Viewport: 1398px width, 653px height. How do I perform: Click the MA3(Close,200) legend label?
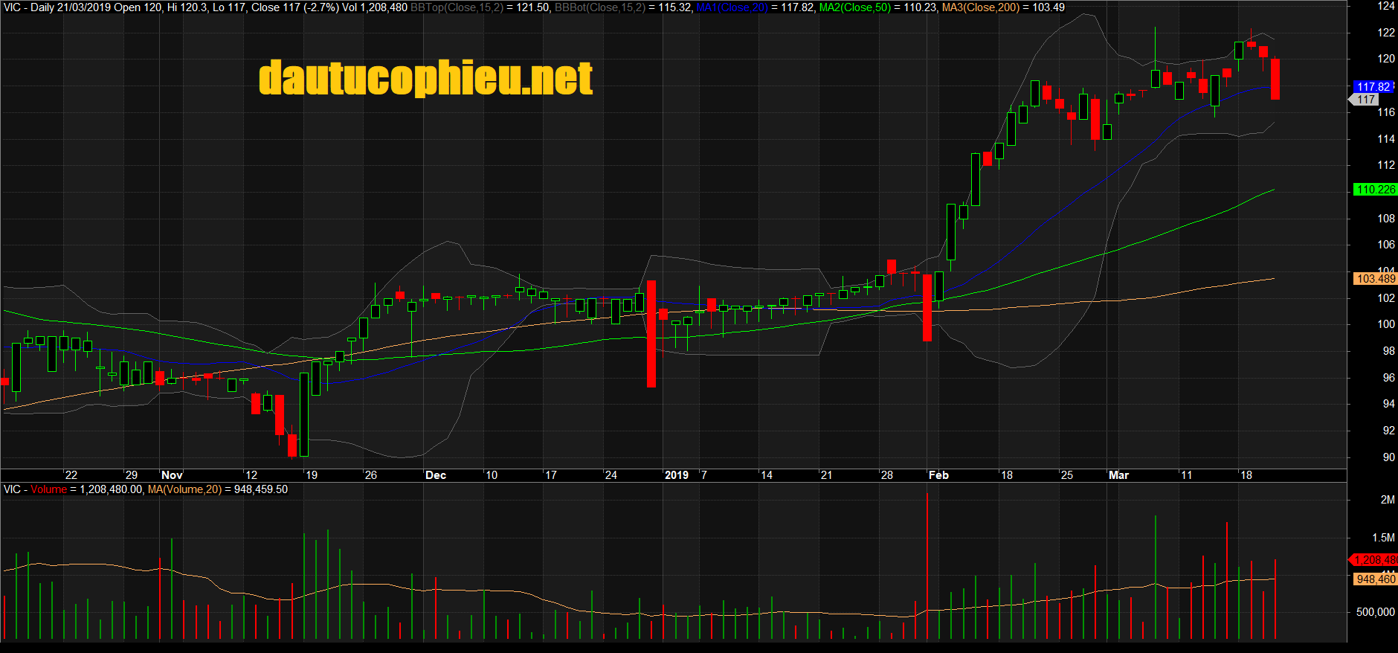pyautogui.click(x=980, y=7)
